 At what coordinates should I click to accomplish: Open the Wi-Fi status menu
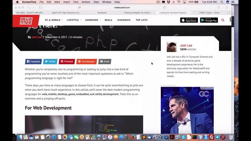click(179, 2)
